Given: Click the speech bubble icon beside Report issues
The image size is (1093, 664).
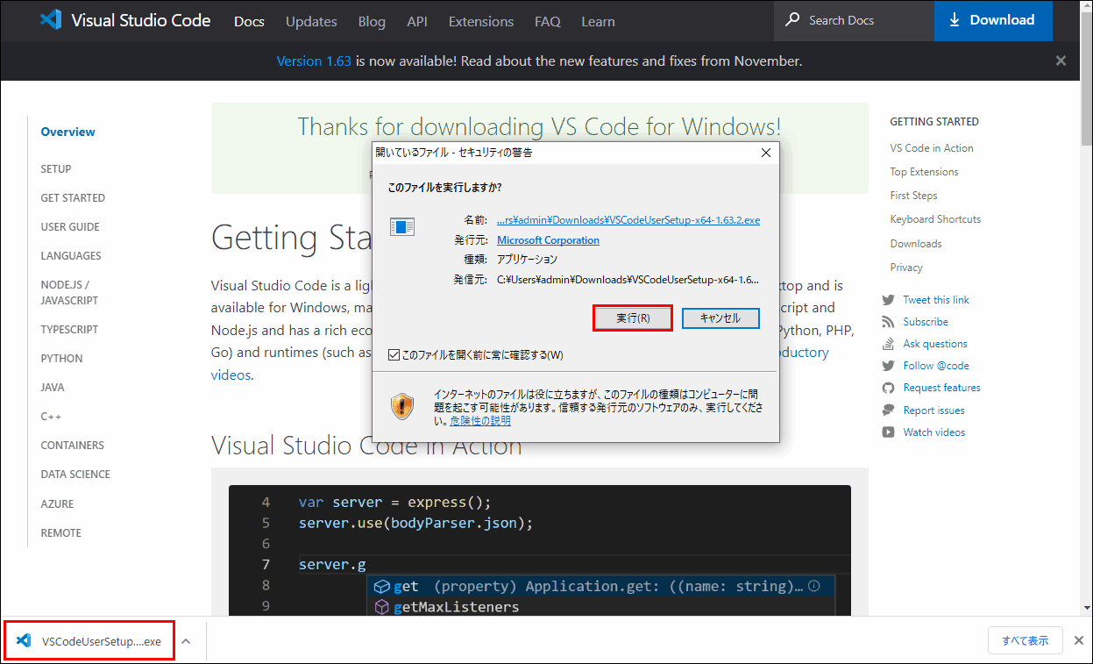Looking at the screenshot, I should [x=888, y=411].
